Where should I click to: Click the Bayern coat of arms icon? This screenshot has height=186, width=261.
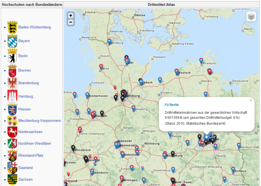(x=12, y=41)
